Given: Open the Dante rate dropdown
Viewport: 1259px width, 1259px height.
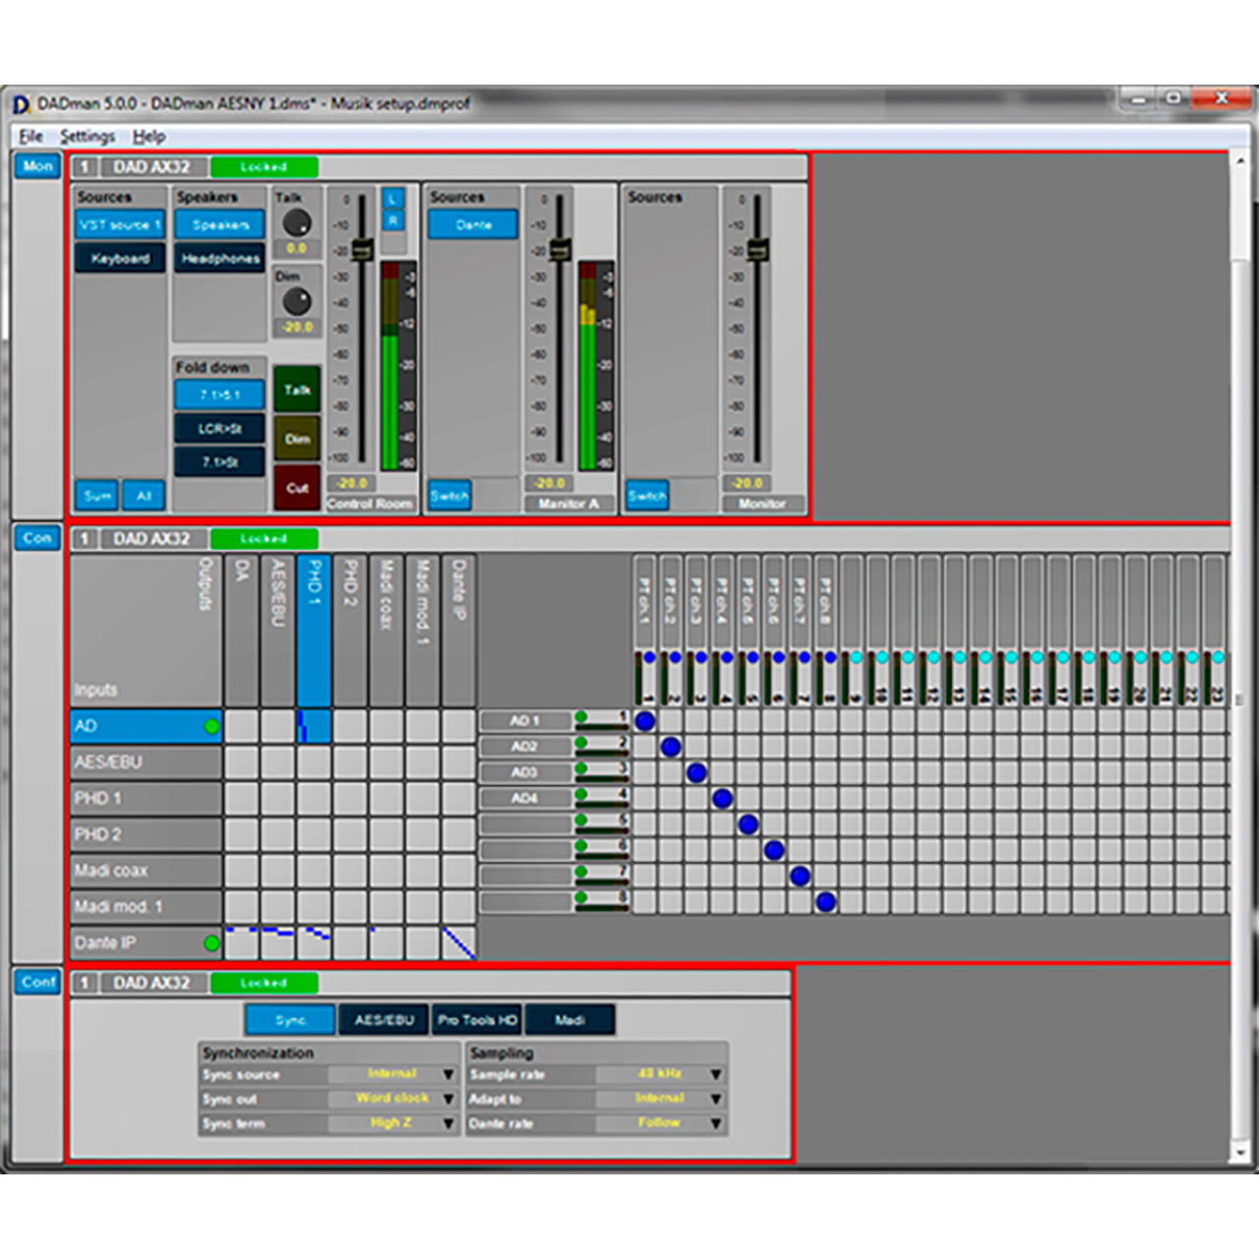Looking at the screenshot, I should [716, 1123].
